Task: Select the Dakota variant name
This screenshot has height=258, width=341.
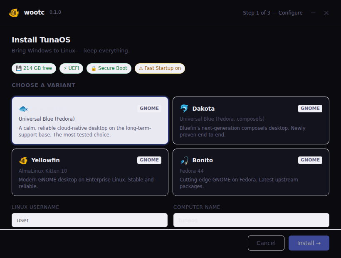Action: pyautogui.click(x=203, y=109)
